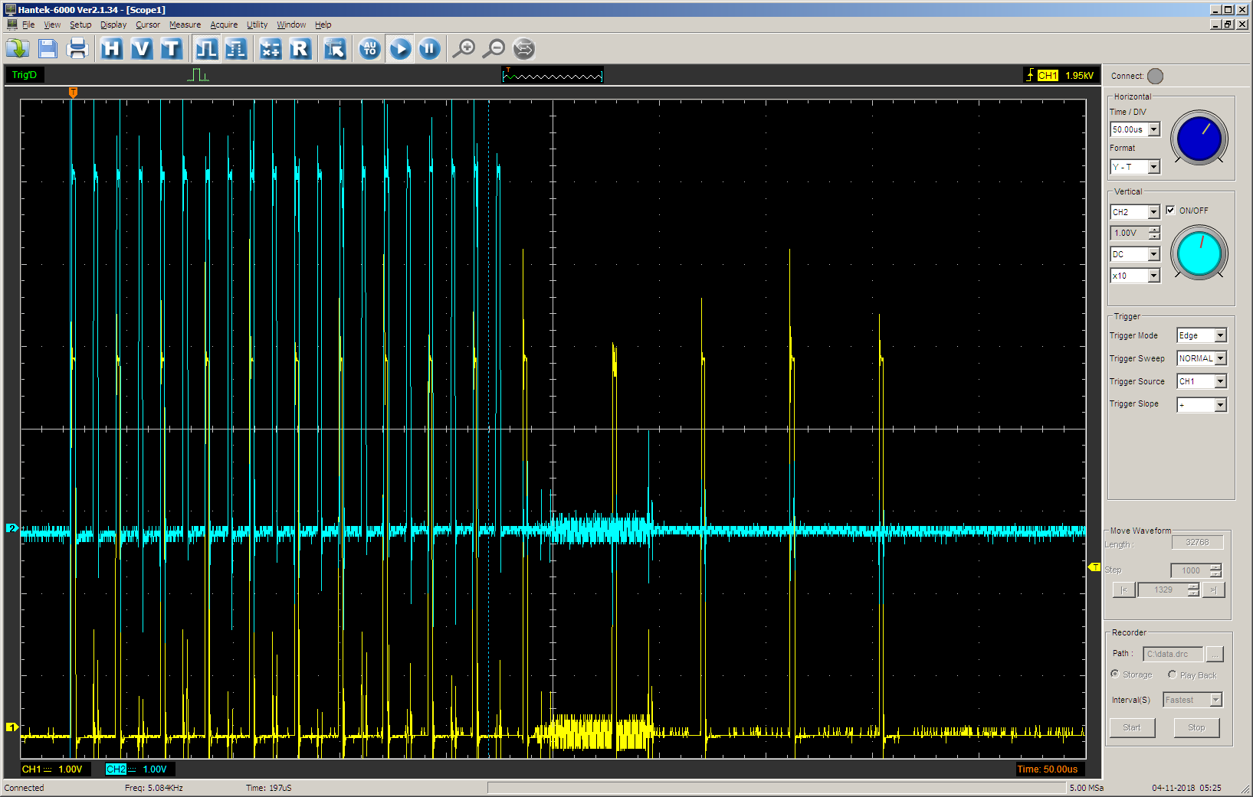Click the waveform position 1329 field
The height and width of the screenshot is (797, 1253).
1163,590
